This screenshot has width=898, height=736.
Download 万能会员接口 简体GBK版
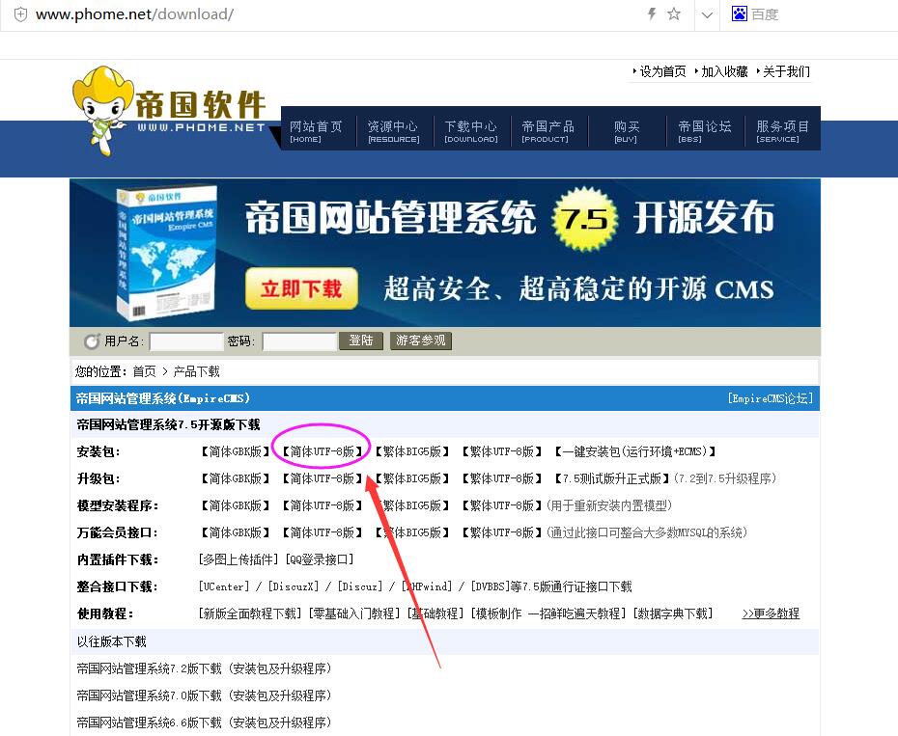pyautogui.click(x=236, y=532)
